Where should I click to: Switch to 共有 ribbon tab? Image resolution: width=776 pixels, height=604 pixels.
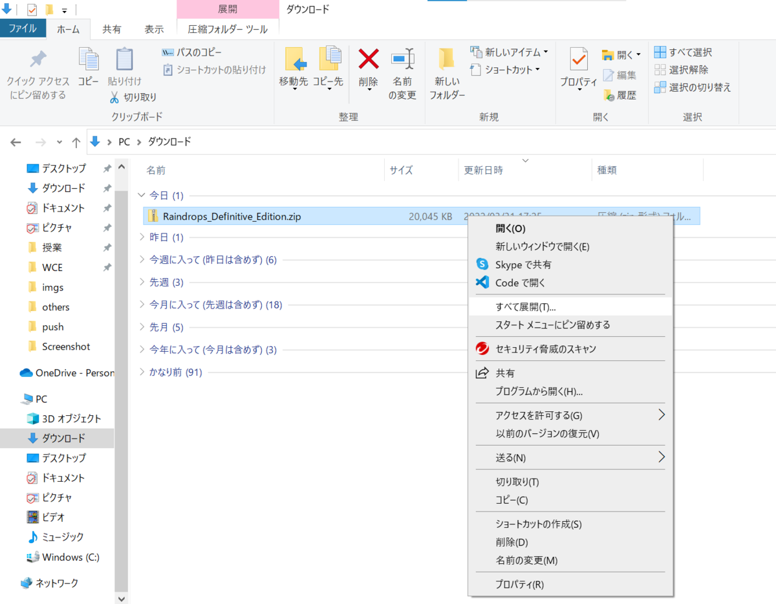pyautogui.click(x=112, y=29)
